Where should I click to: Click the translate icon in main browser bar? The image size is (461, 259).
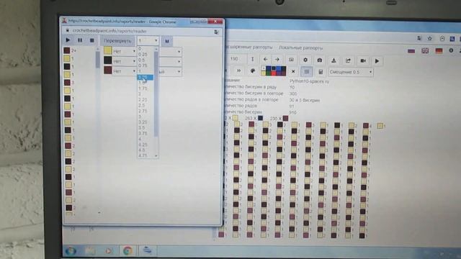pyautogui.click(x=419, y=38)
